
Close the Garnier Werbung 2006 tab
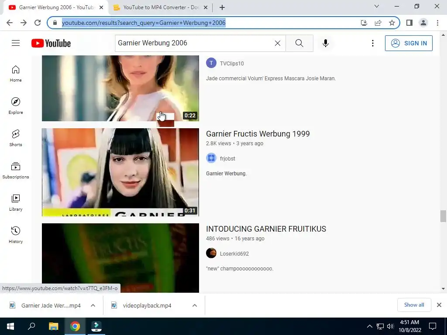101,8
